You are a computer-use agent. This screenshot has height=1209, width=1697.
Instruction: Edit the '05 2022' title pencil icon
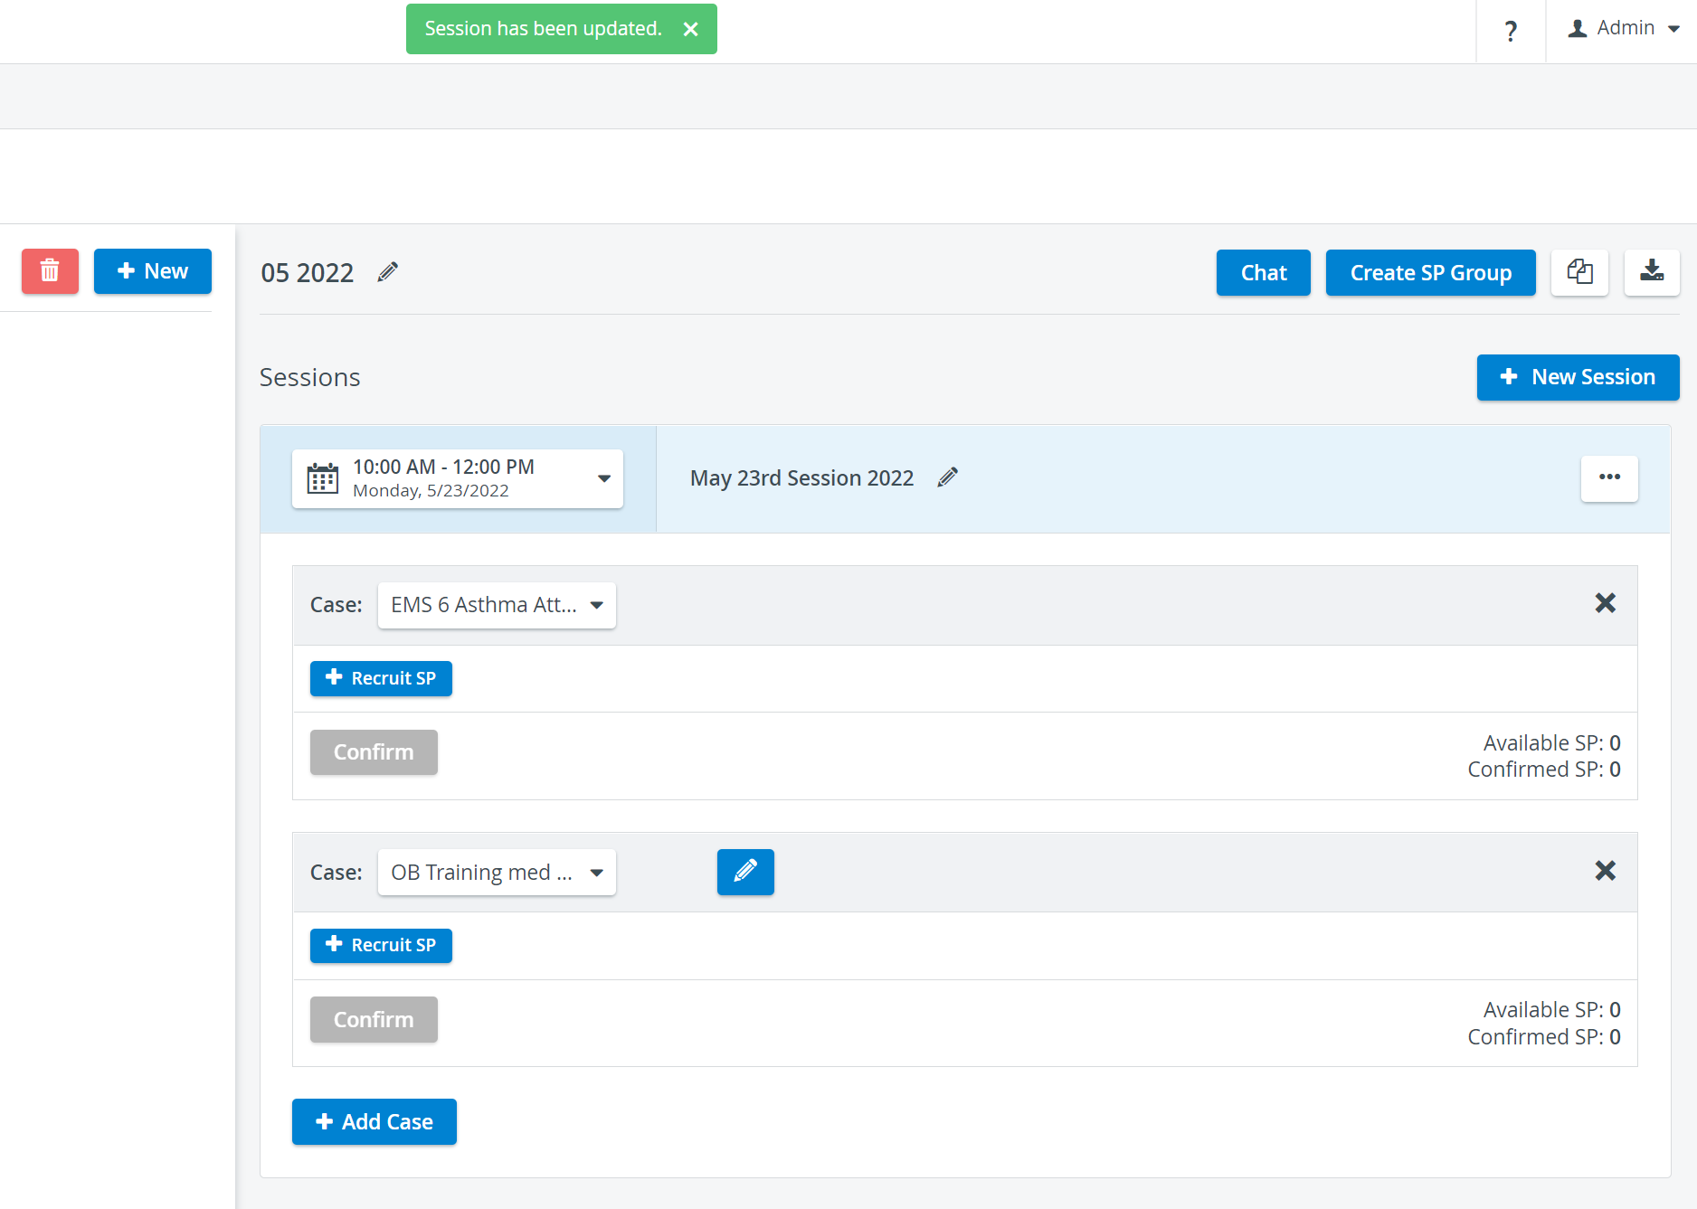click(388, 272)
